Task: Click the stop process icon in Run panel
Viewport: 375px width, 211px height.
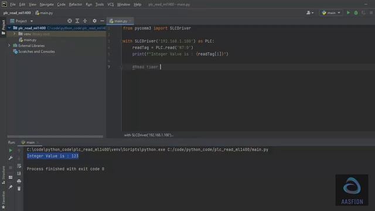Action: click(11, 168)
